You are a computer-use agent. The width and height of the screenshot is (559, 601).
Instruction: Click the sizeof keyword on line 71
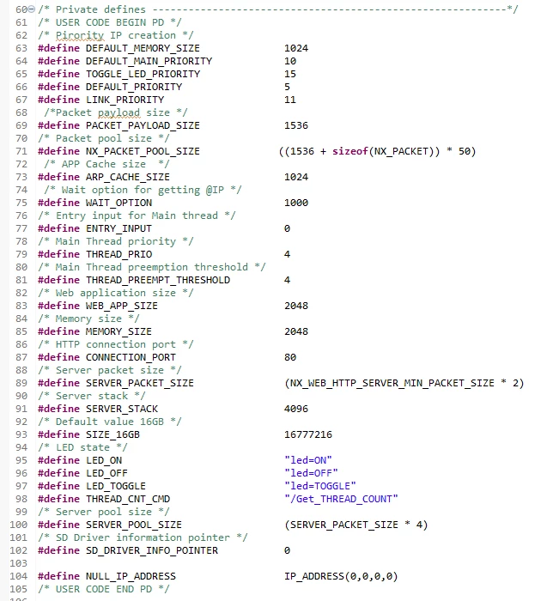350,151
